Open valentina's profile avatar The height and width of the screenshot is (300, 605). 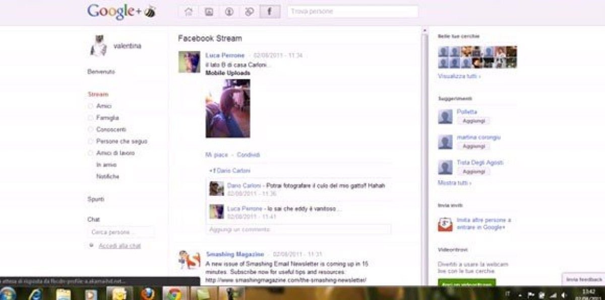pos(98,46)
